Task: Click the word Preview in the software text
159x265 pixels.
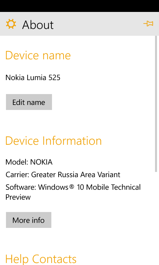Action: pos(18,197)
